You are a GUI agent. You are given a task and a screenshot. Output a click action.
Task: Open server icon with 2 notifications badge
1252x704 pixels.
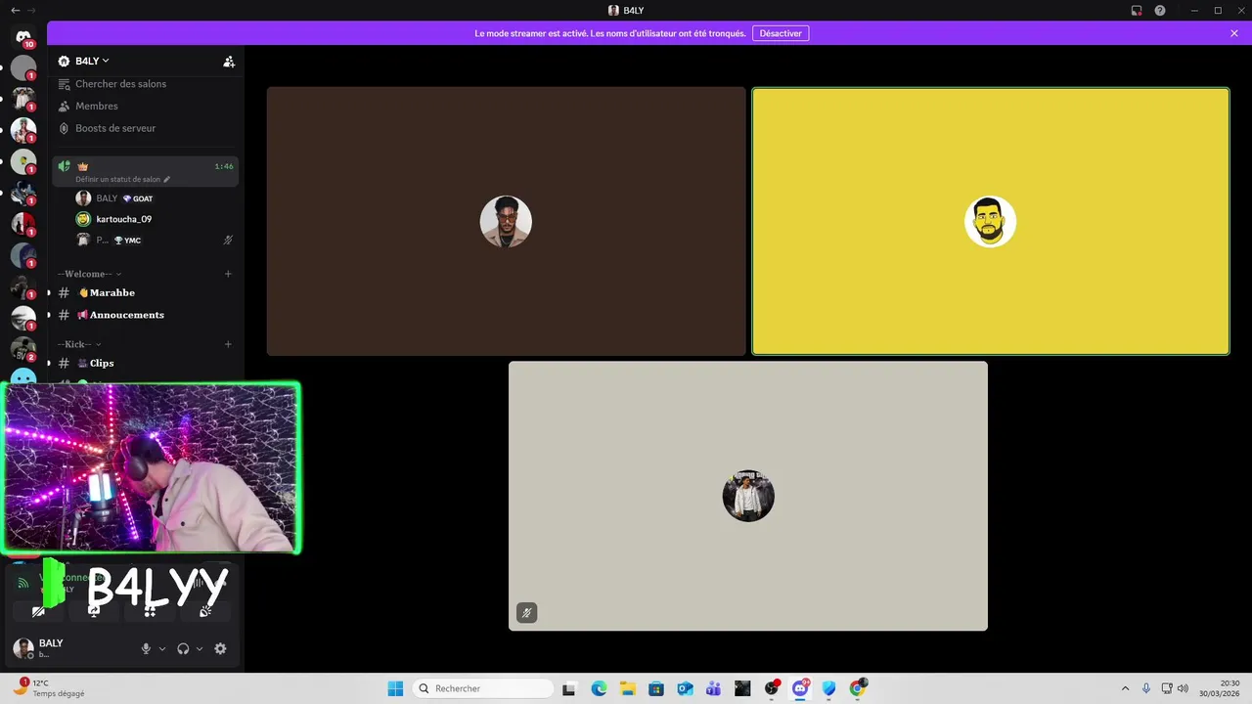23,349
